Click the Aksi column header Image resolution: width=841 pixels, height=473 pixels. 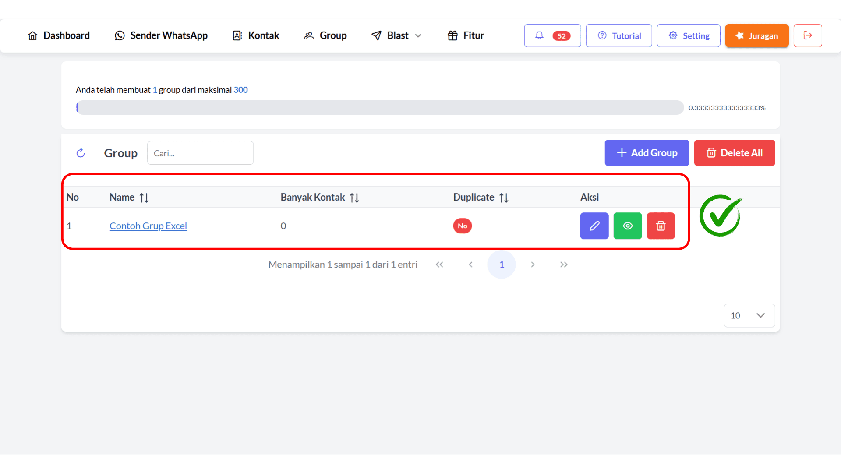(590, 197)
